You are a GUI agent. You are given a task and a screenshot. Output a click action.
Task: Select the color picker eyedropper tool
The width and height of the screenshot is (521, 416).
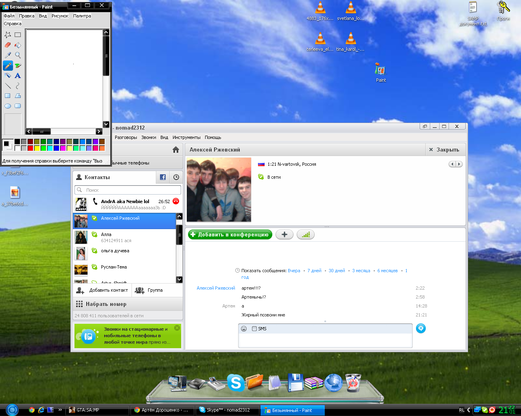click(x=8, y=55)
